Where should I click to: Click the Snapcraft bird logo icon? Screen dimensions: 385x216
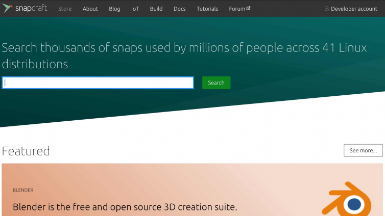[7, 8]
